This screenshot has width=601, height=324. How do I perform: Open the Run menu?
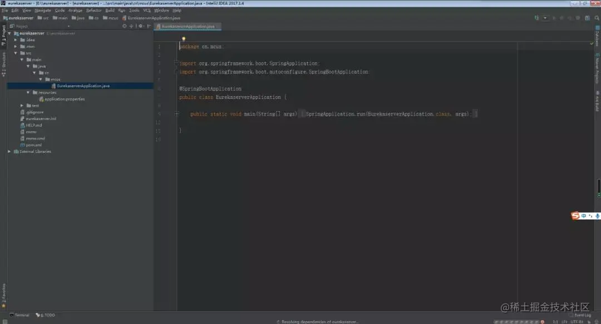121,11
